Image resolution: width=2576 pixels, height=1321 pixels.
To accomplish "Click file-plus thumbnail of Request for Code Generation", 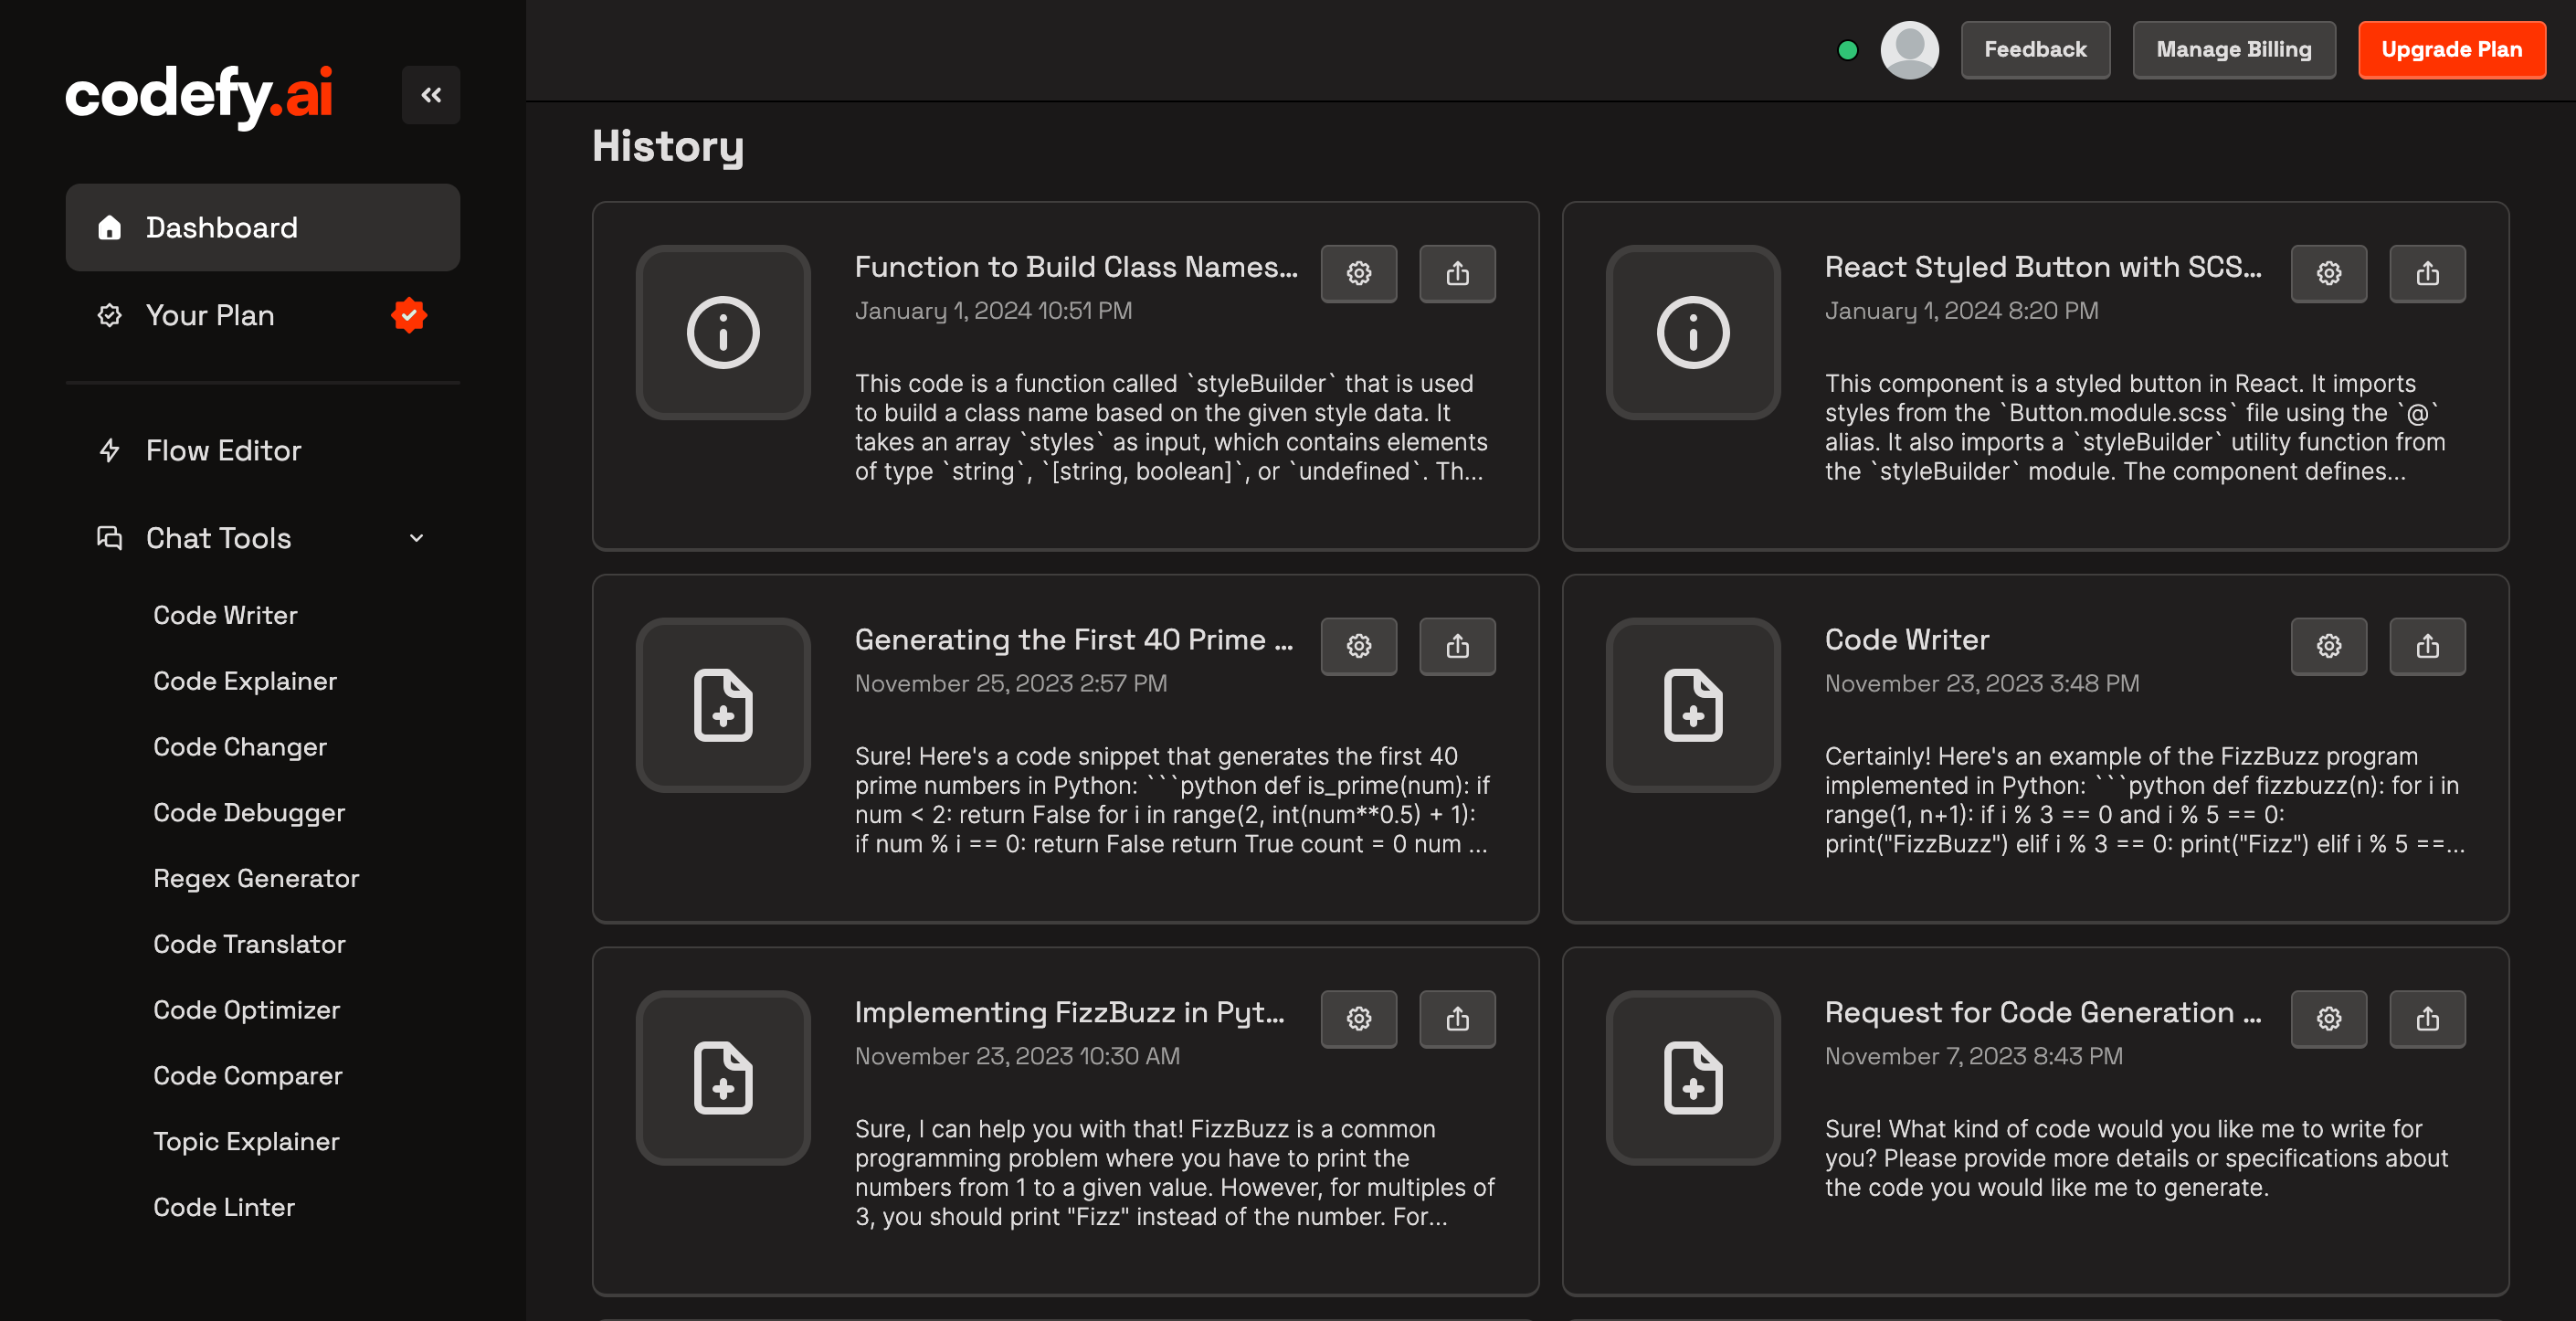I will coord(1693,1078).
